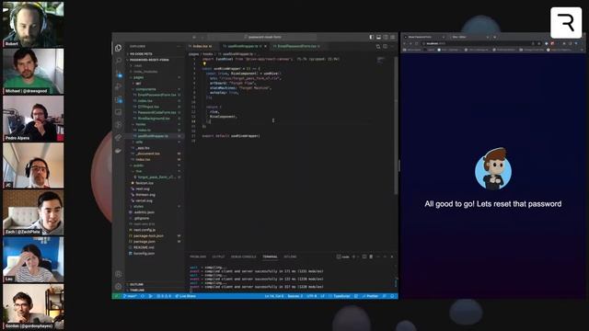Click the UTF-8 encoding indicator
This screenshot has width=589, height=331.
point(312,296)
